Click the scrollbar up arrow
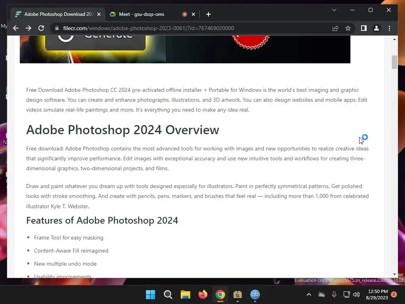Image resolution: width=405 pixels, height=304 pixels. [x=394, y=39]
